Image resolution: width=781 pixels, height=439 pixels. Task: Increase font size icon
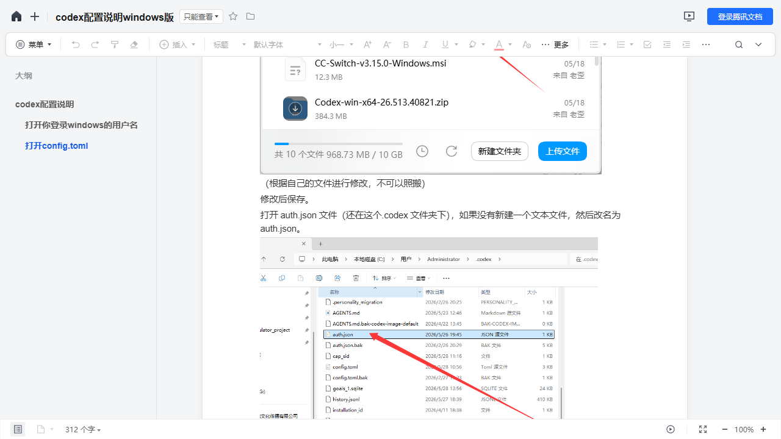tap(367, 45)
